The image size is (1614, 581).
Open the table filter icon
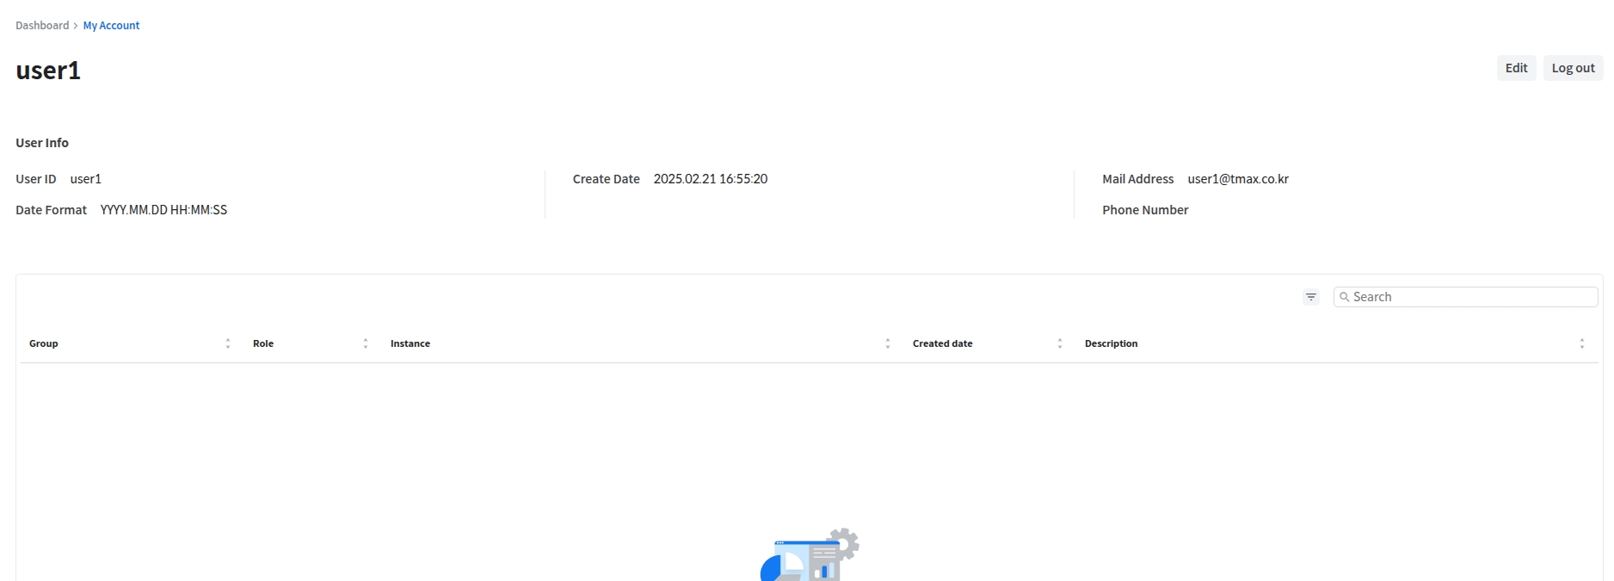1310,297
